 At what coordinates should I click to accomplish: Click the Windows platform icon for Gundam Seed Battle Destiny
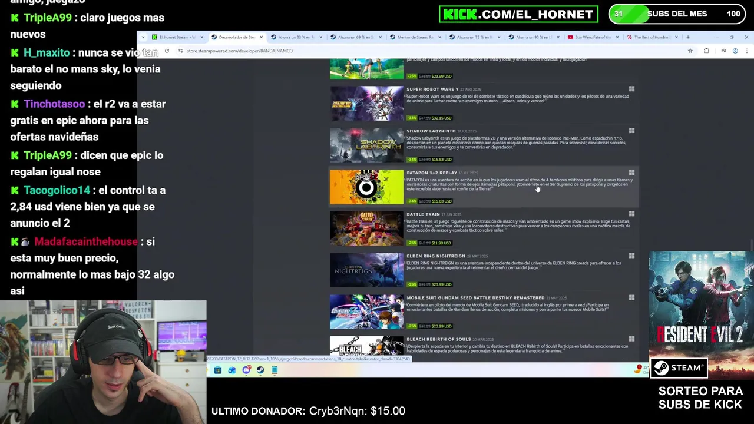pos(631,297)
